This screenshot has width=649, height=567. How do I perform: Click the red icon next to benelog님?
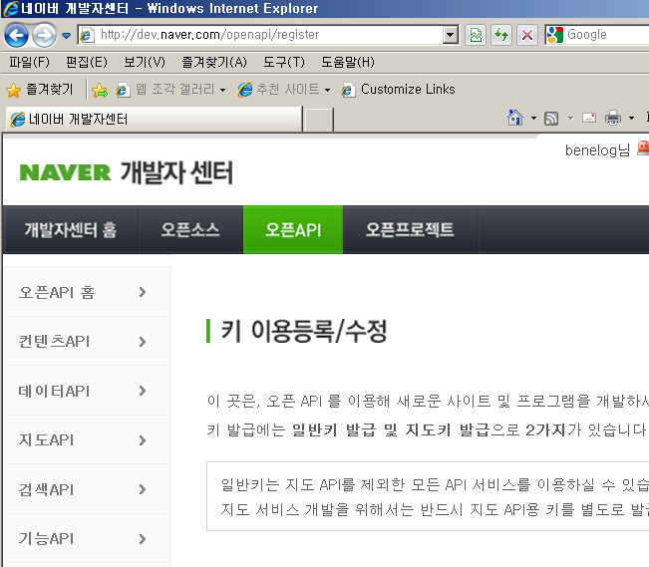coord(643,147)
